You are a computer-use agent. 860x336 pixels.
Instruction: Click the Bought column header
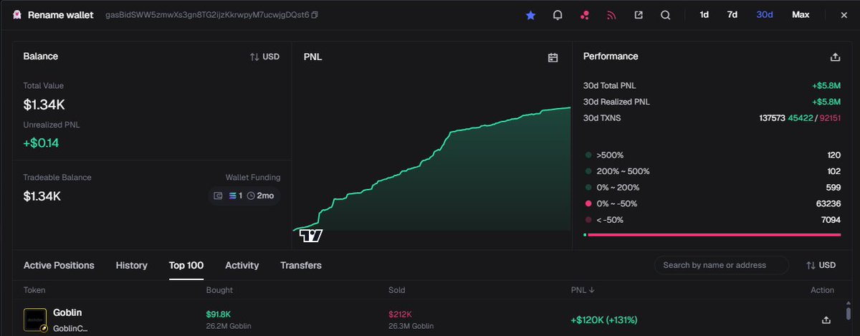pyautogui.click(x=219, y=290)
